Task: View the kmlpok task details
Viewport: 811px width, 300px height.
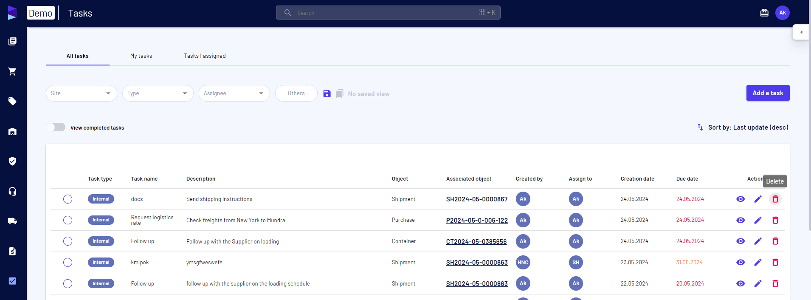Action: coord(741,262)
